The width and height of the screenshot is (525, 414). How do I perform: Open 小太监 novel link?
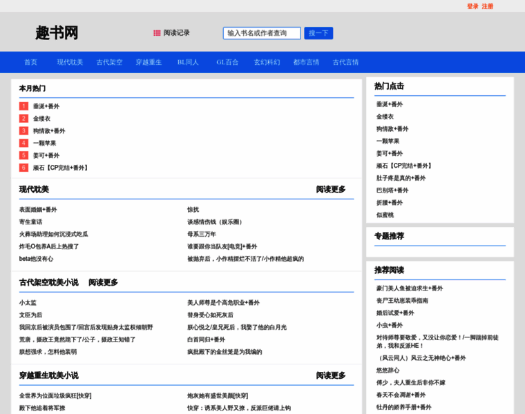[28, 303]
